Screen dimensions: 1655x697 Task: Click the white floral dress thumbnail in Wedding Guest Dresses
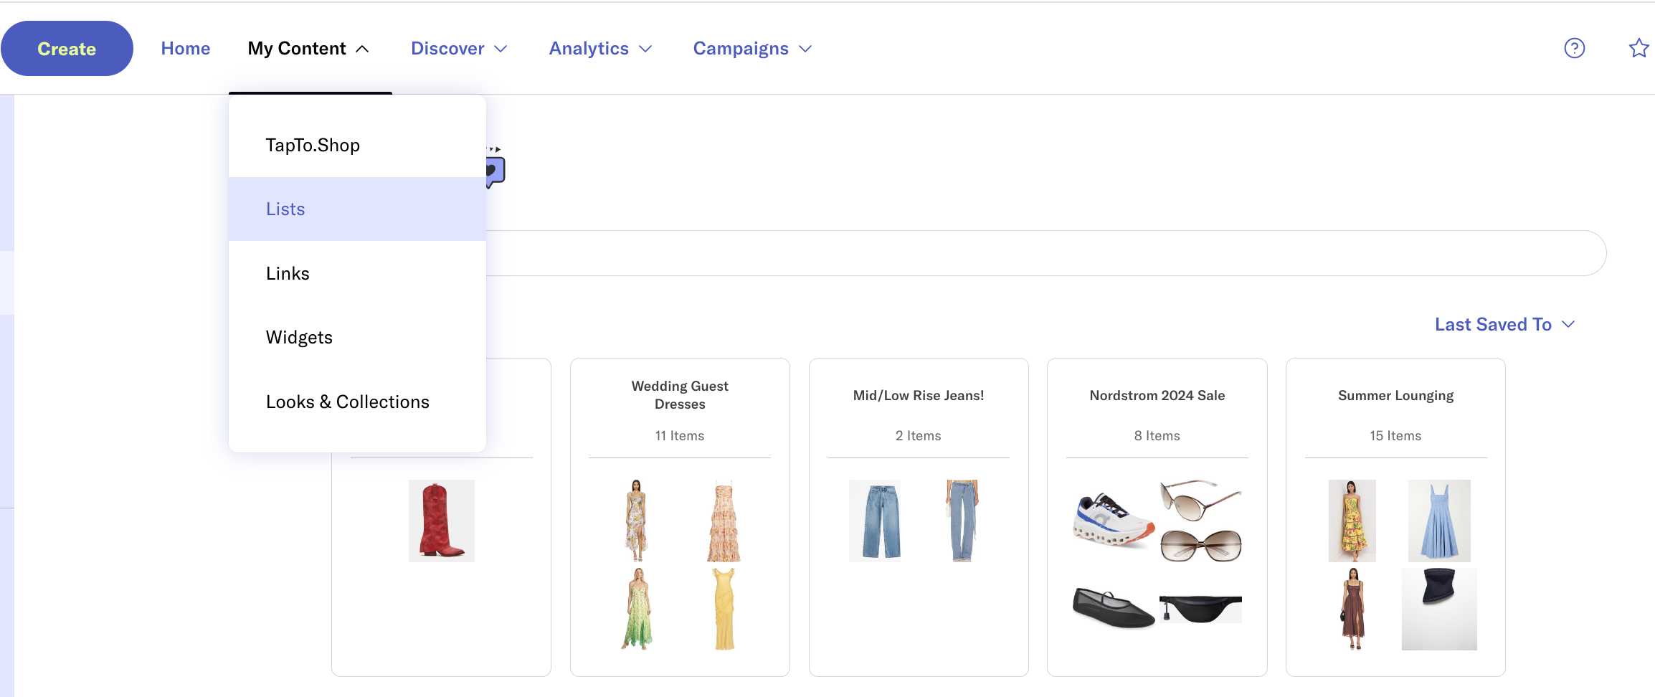coord(636,521)
